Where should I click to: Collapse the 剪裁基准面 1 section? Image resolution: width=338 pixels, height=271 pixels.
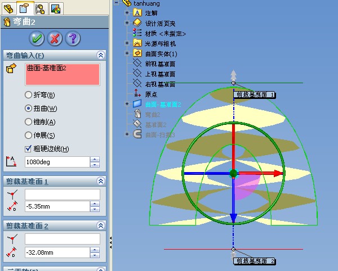101,181
